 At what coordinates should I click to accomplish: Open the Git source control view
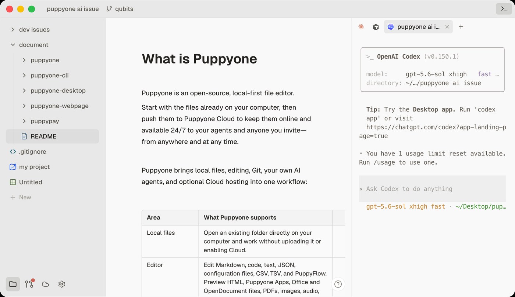pyautogui.click(x=29, y=284)
